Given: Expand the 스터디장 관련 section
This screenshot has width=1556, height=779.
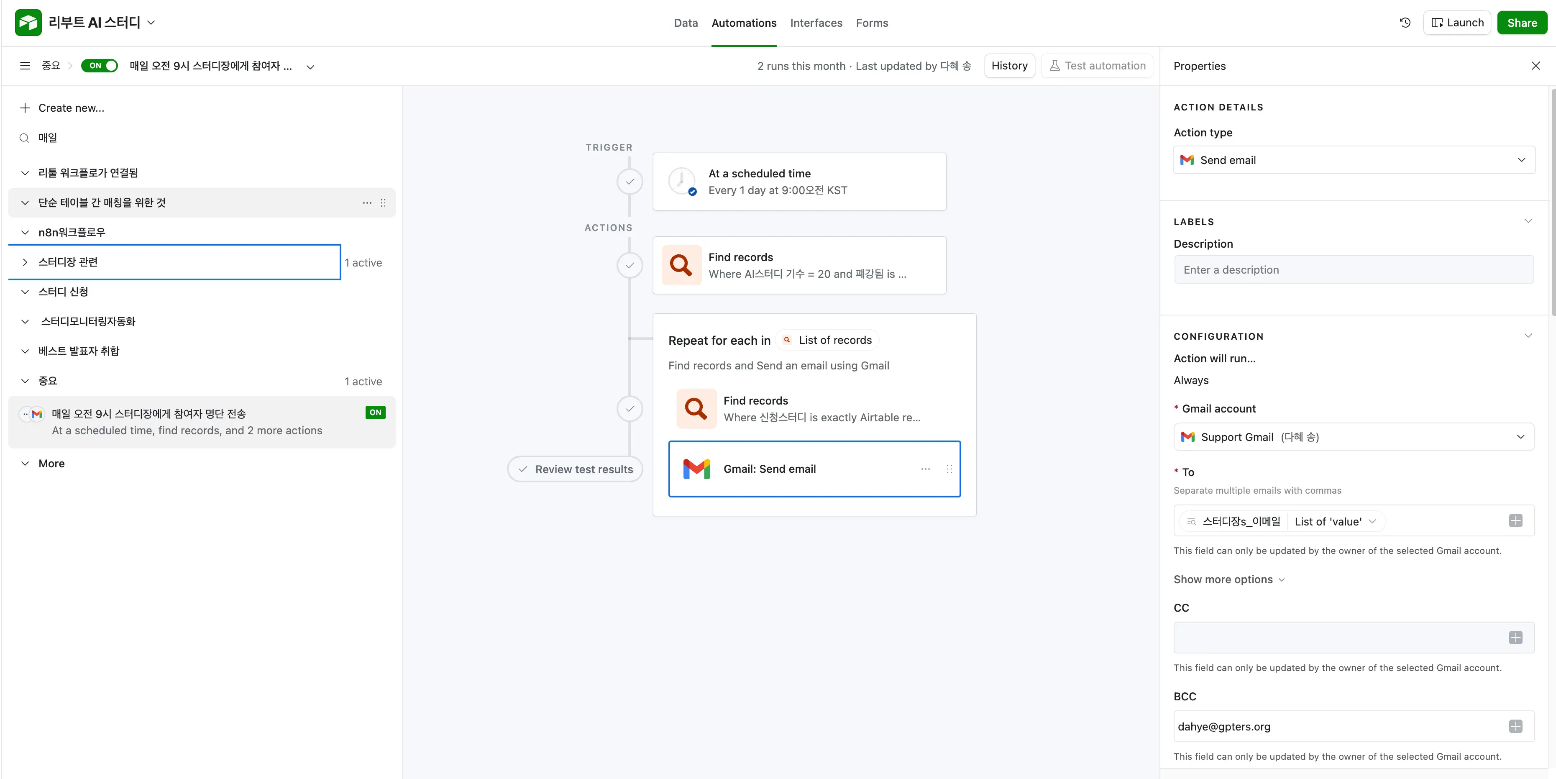Looking at the screenshot, I should click(x=25, y=262).
